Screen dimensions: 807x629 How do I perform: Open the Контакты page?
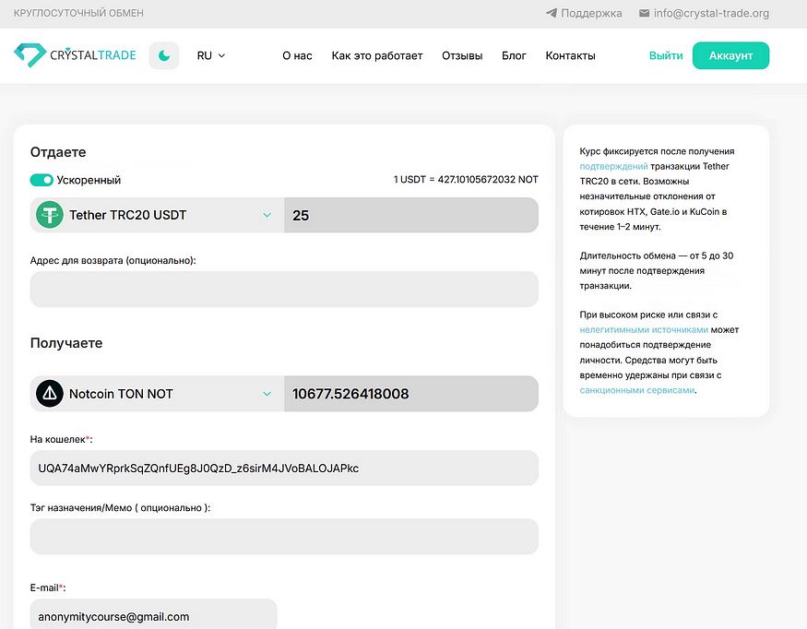coord(570,55)
